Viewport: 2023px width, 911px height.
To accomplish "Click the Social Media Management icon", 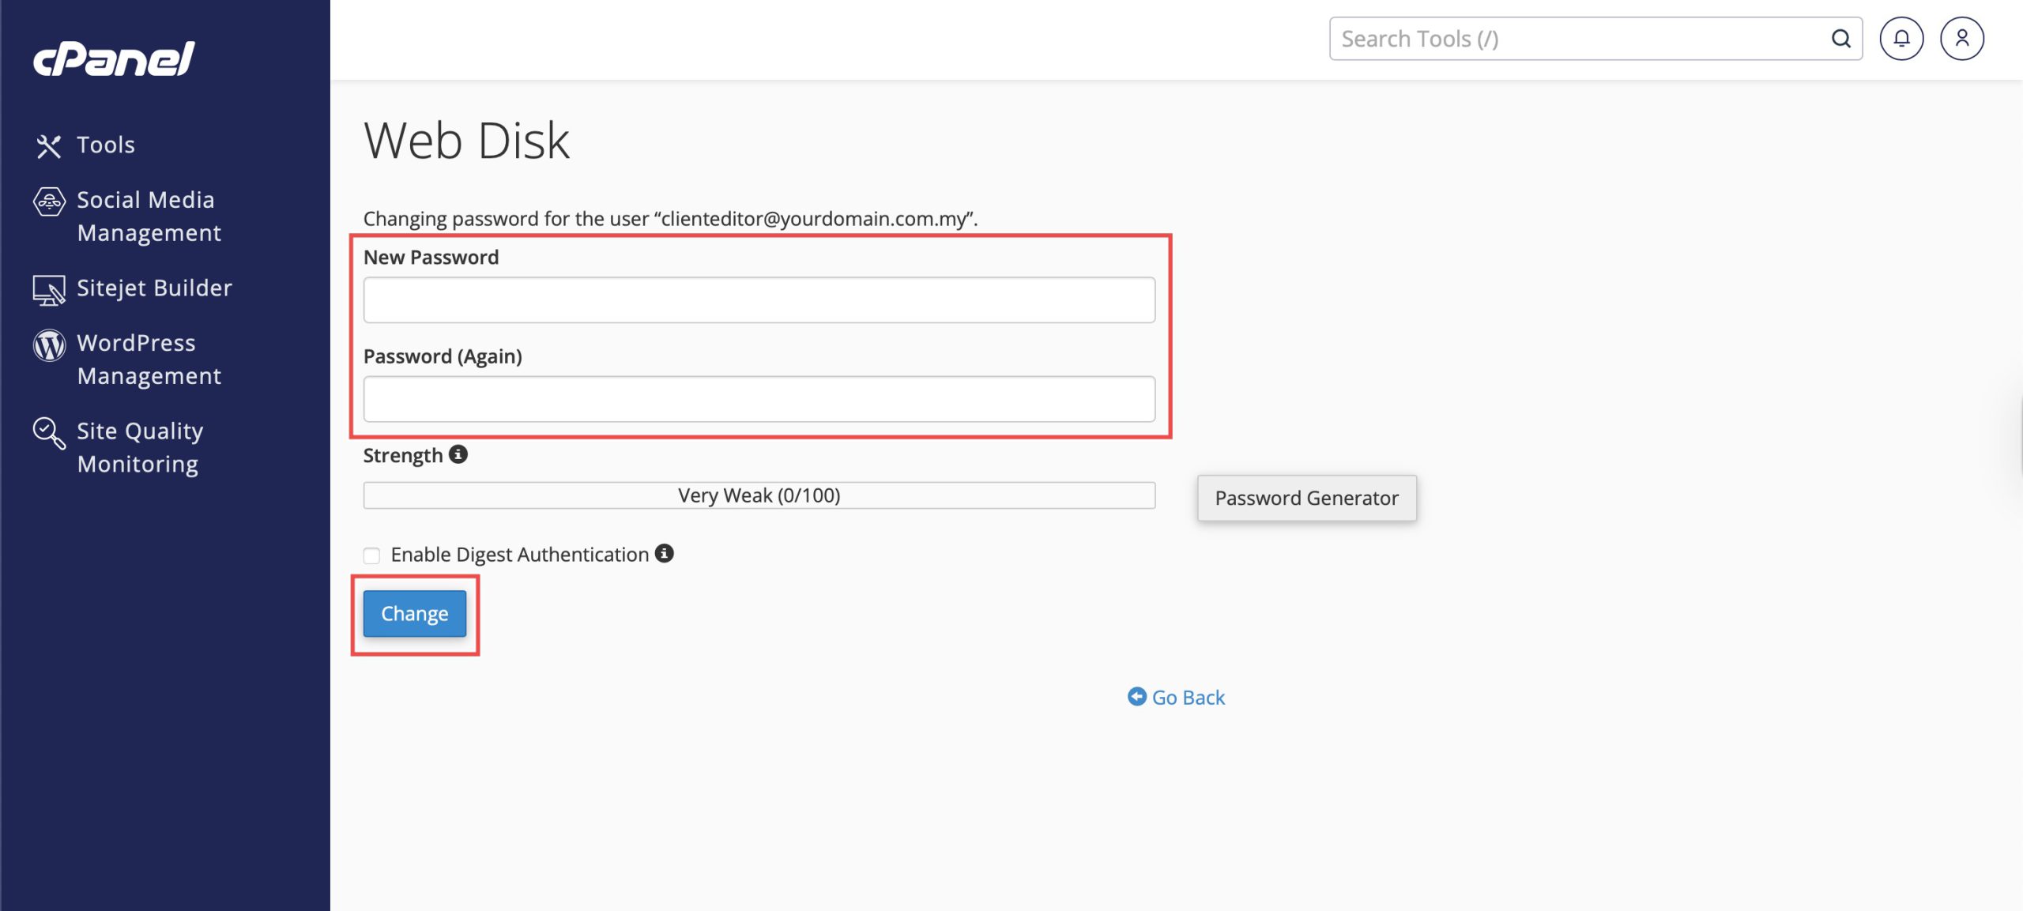I will click(x=48, y=201).
